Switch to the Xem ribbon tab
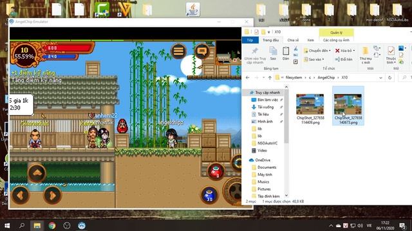The height and width of the screenshot is (231, 412). (x=310, y=40)
